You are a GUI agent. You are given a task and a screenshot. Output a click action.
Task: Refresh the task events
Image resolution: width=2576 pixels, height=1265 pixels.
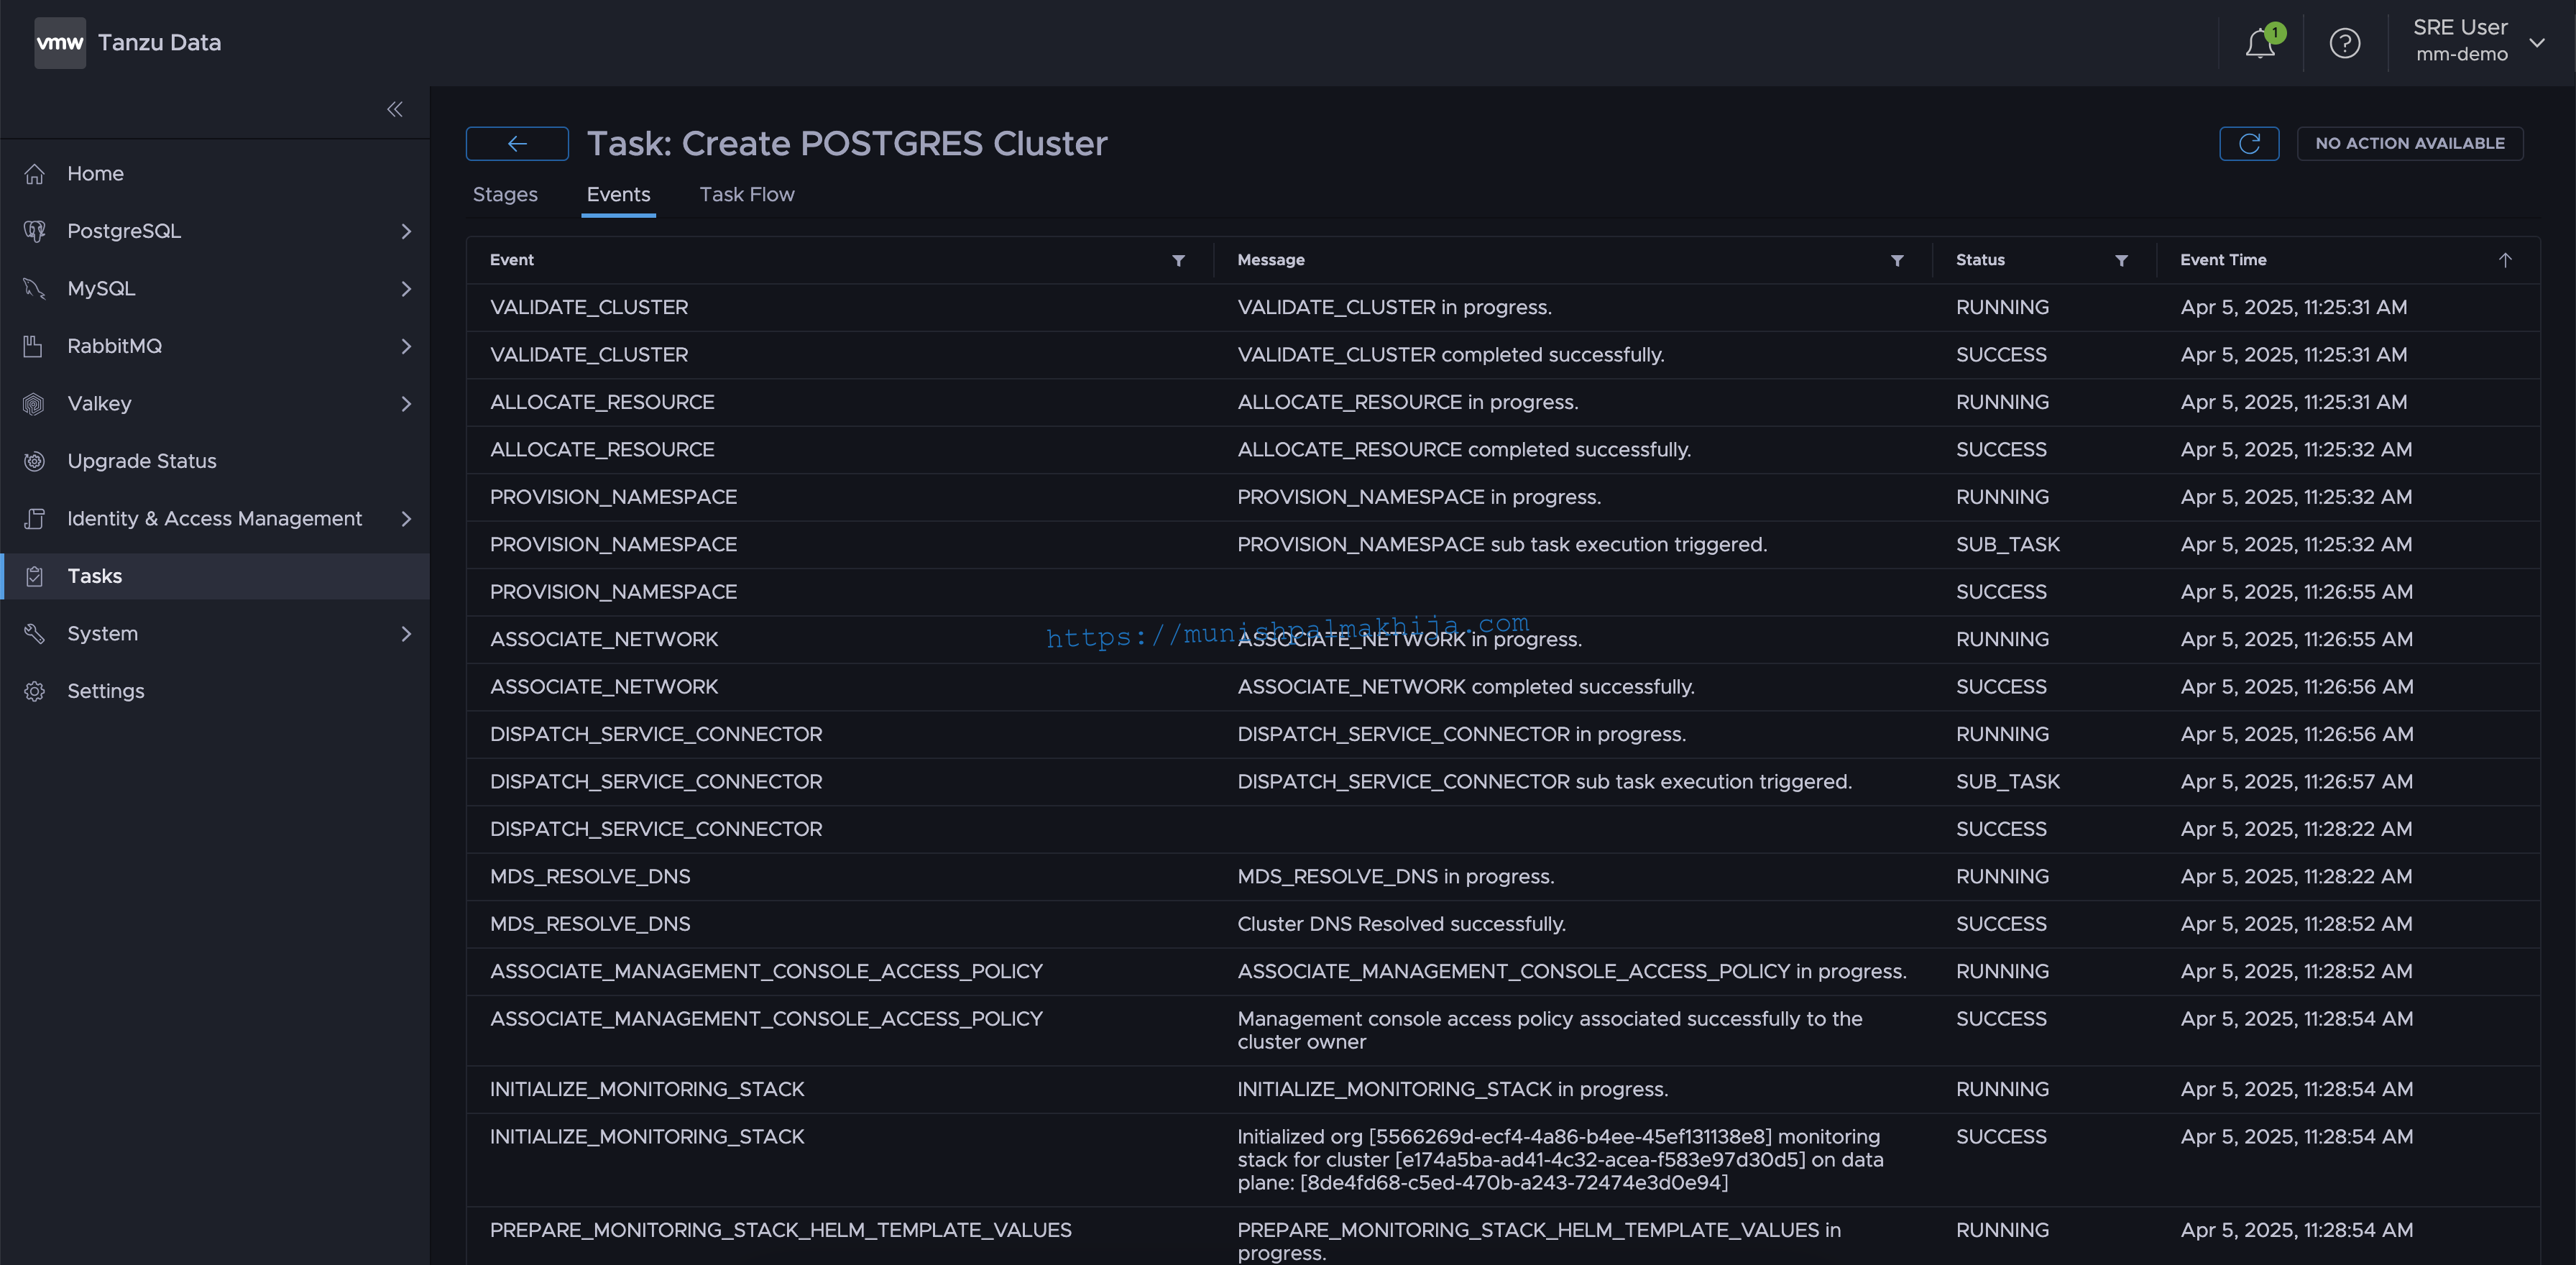coord(2249,144)
